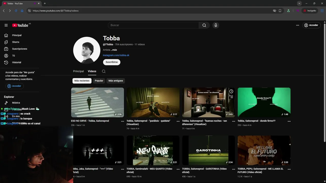Open instagram.com/tobba.ok link
Screen dimensions: 326x183
coord(116,55)
